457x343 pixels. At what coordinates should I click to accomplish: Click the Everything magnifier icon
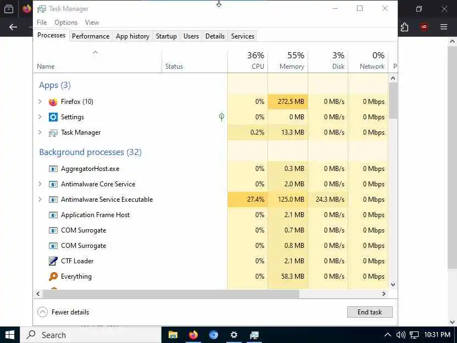coord(53,276)
